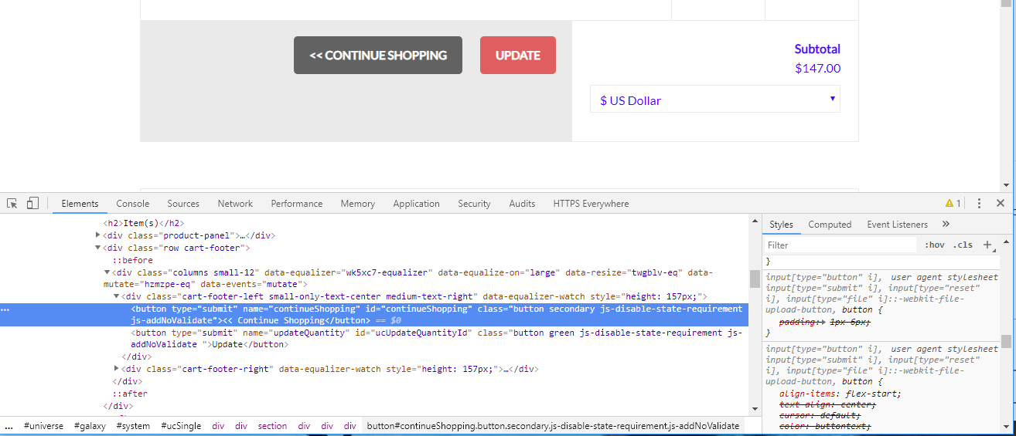Select the Styles sidebar tab

click(781, 224)
